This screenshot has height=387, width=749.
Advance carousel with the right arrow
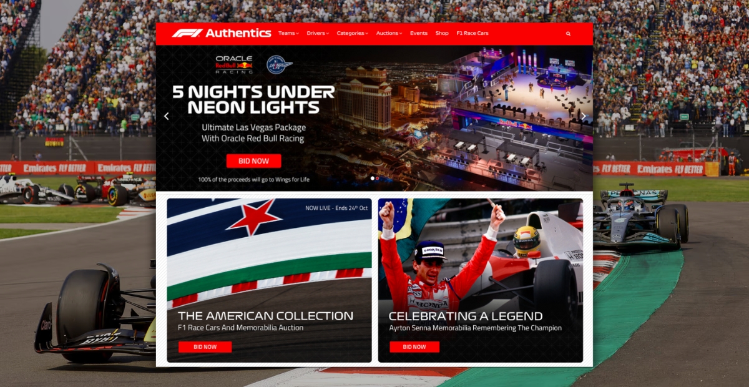coord(584,116)
